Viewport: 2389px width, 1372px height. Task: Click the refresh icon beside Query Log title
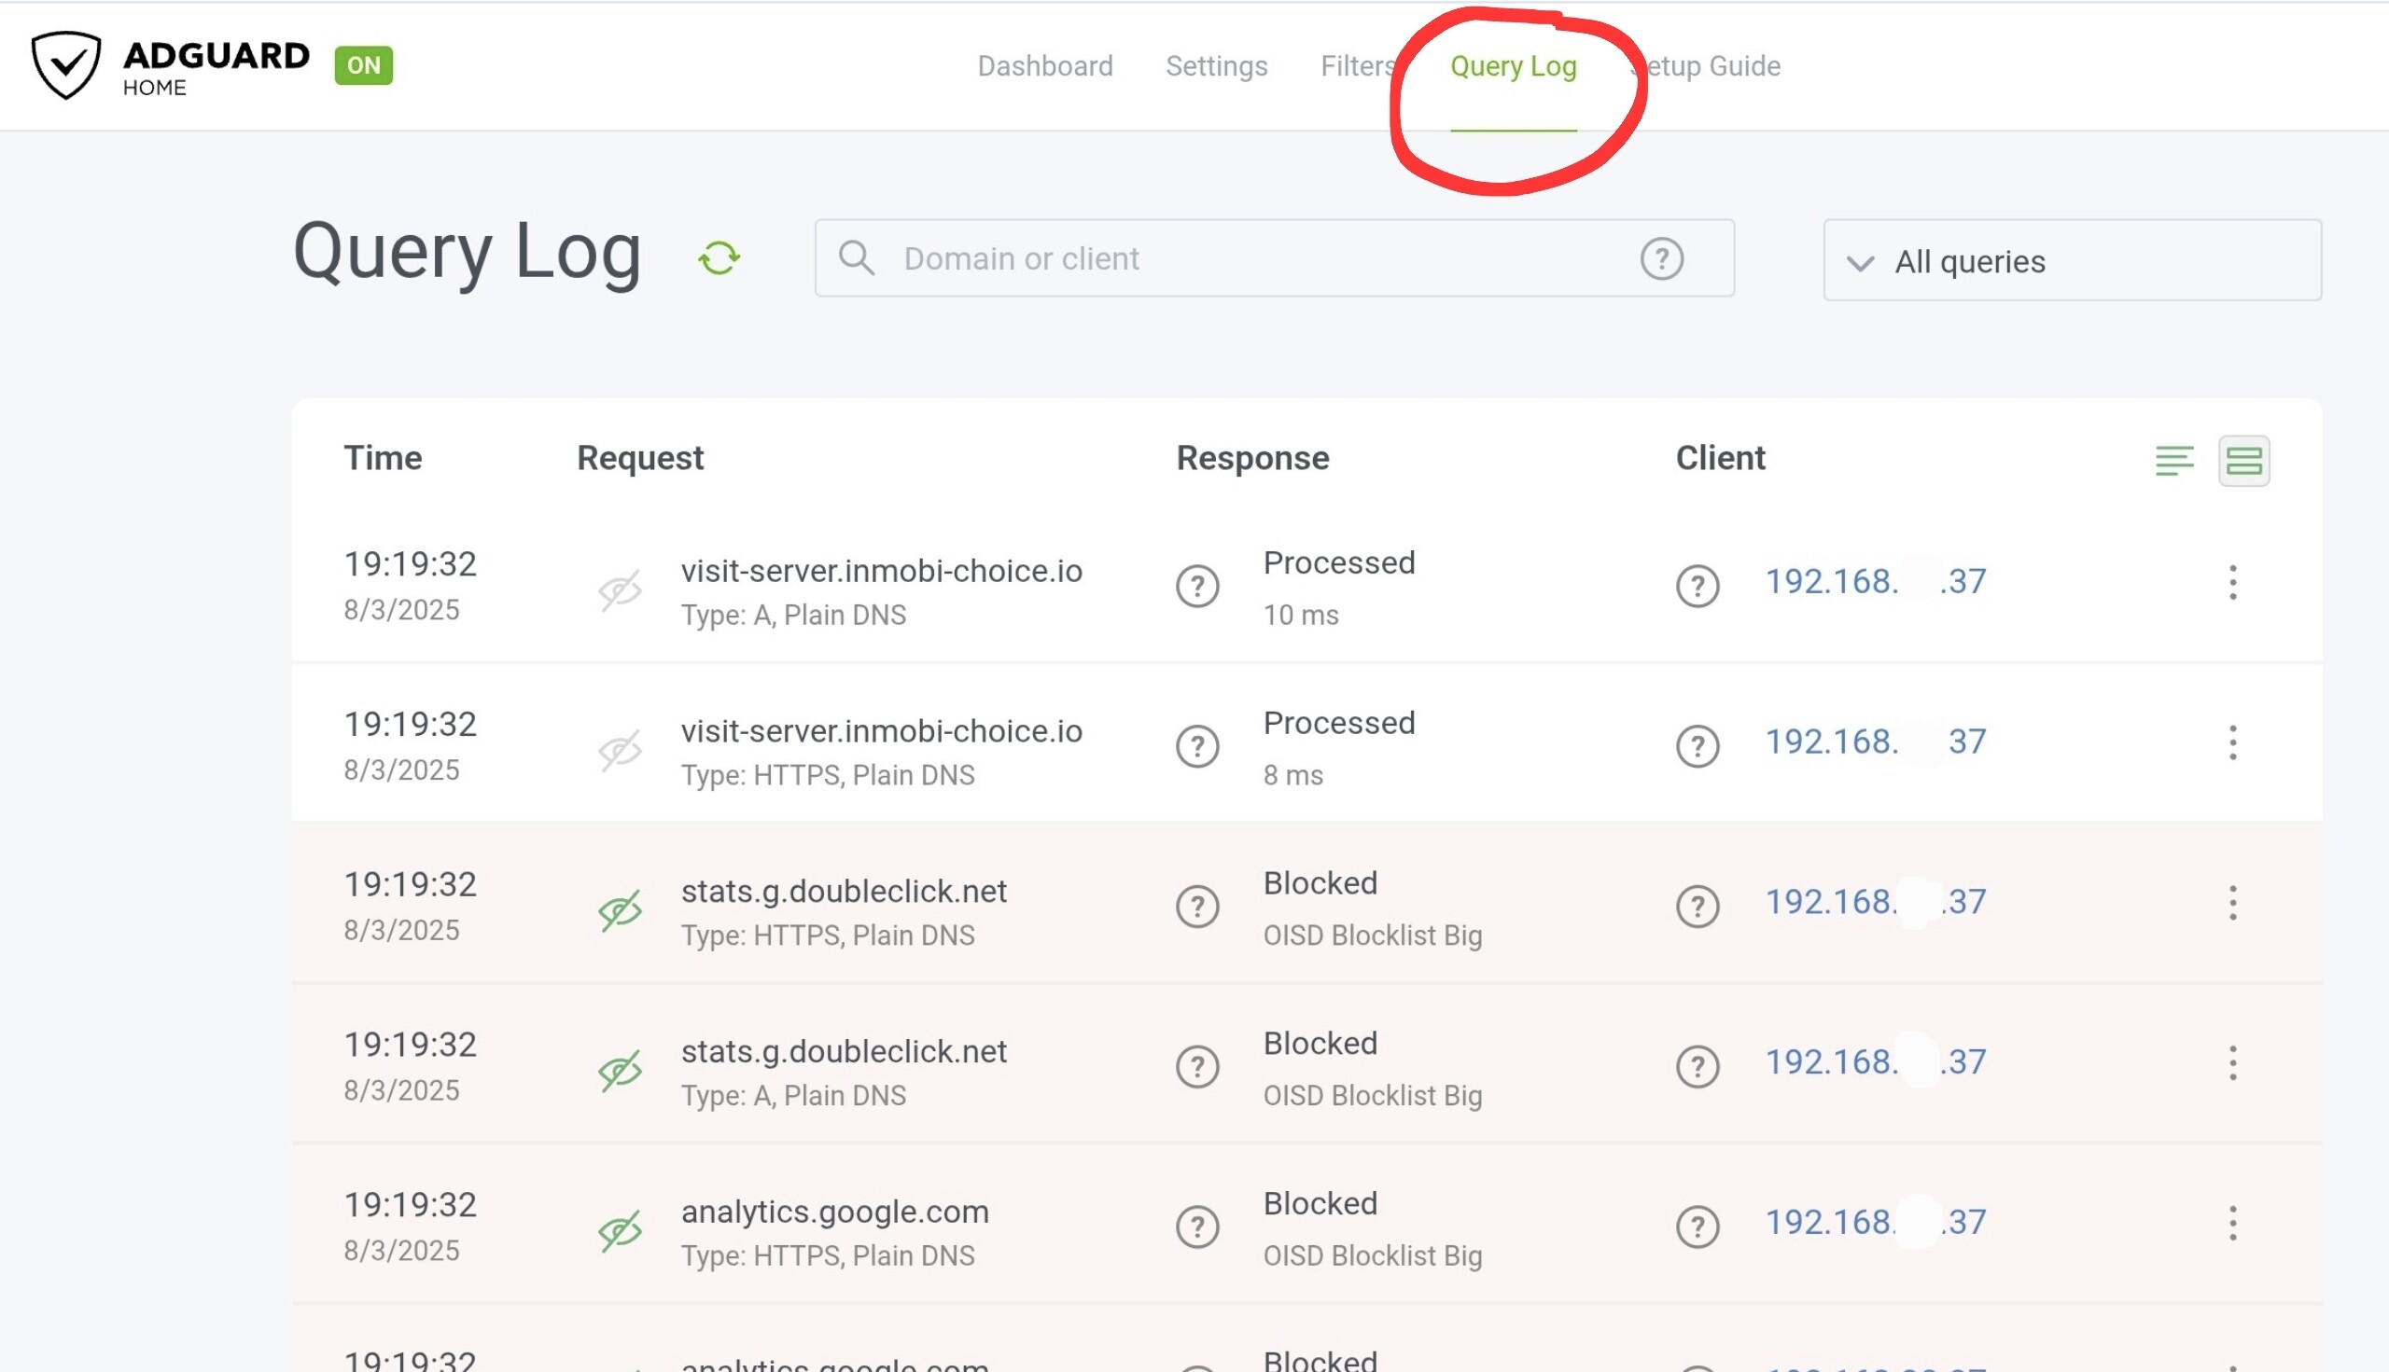(x=719, y=258)
